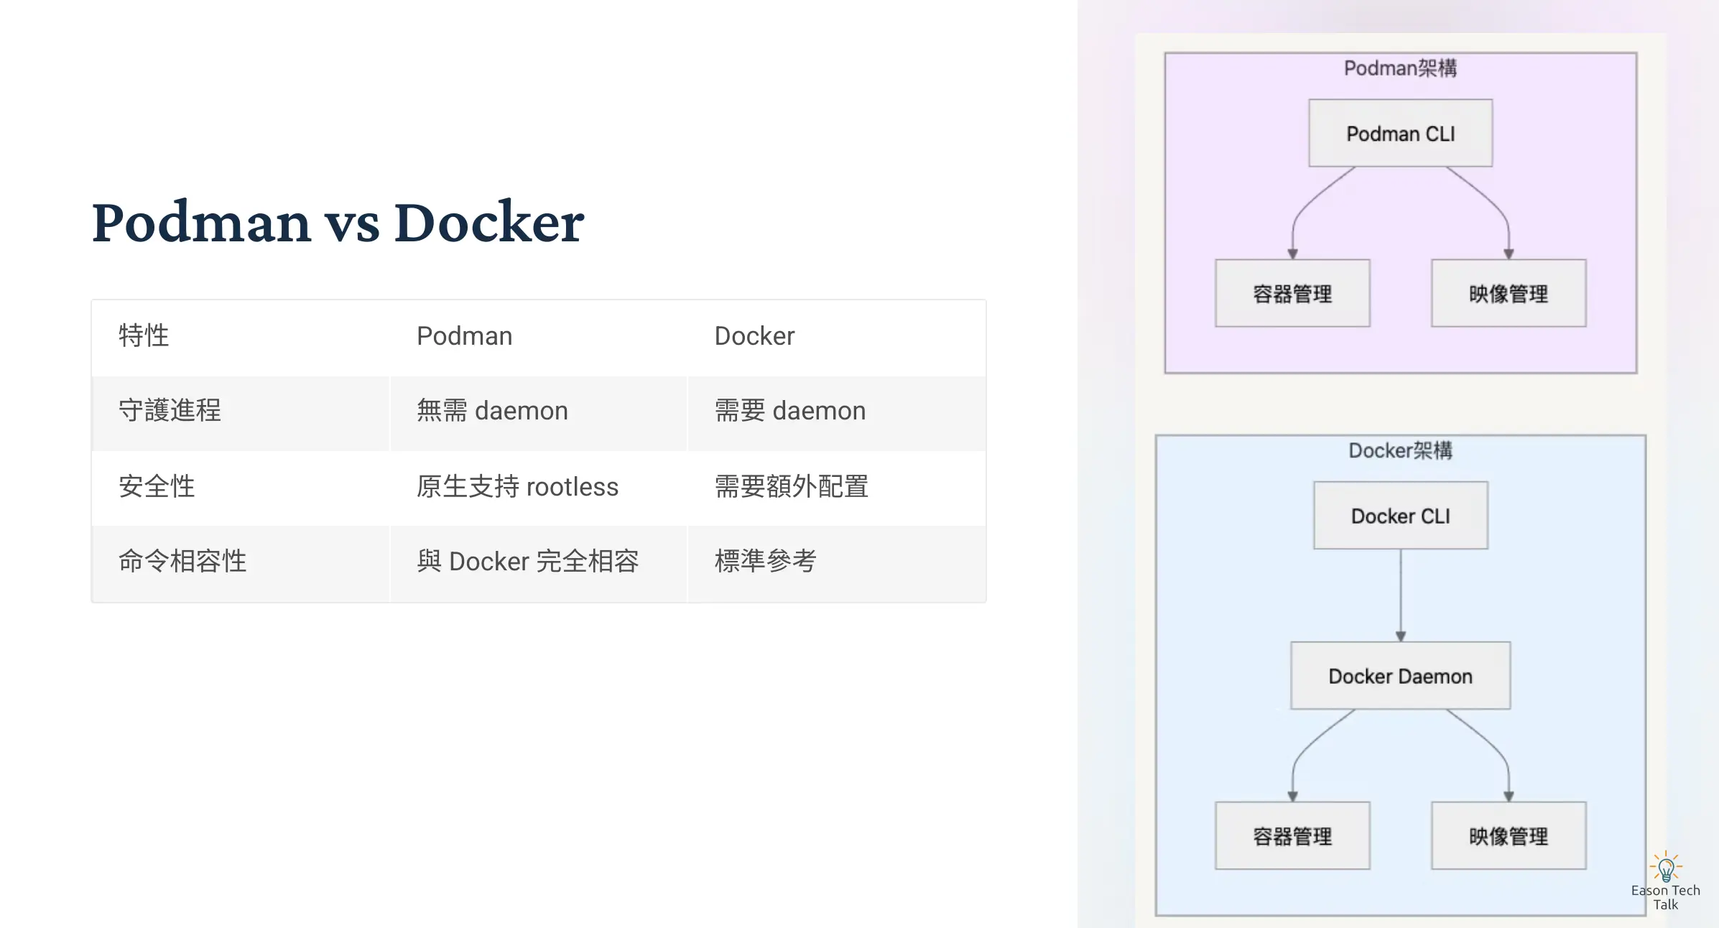Click the 映像管理 box under Podman CLI

click(1508, 292)
